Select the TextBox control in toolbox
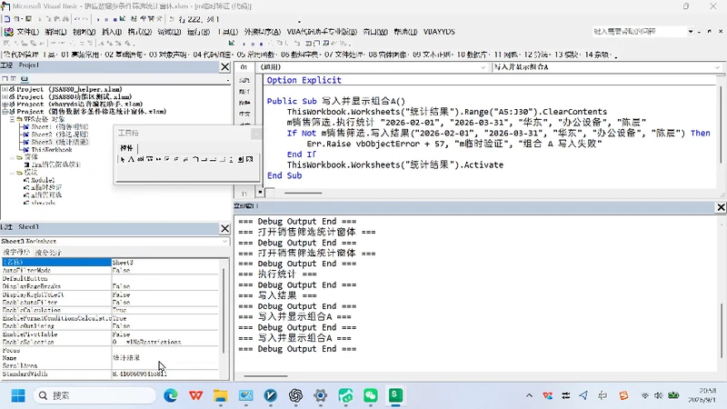727x409 pixels. click(x=141, y=159)
